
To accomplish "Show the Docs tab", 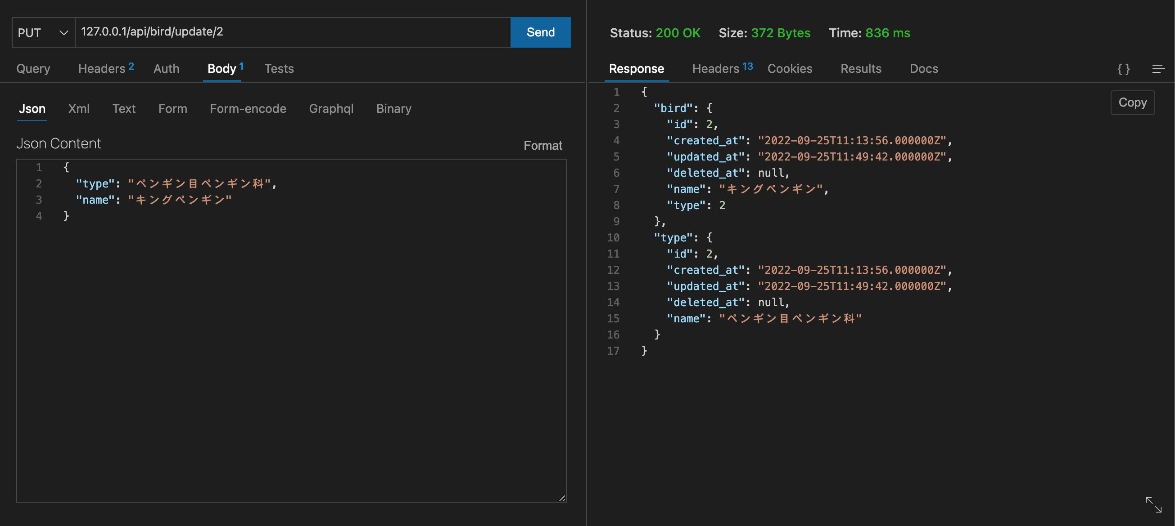I will tap(924, 69).
